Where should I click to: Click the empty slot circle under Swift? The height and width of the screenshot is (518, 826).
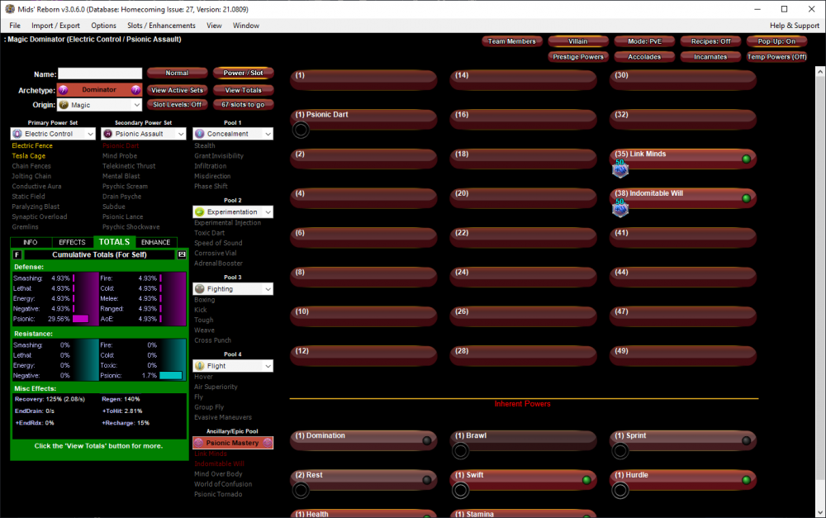point(460,491)
